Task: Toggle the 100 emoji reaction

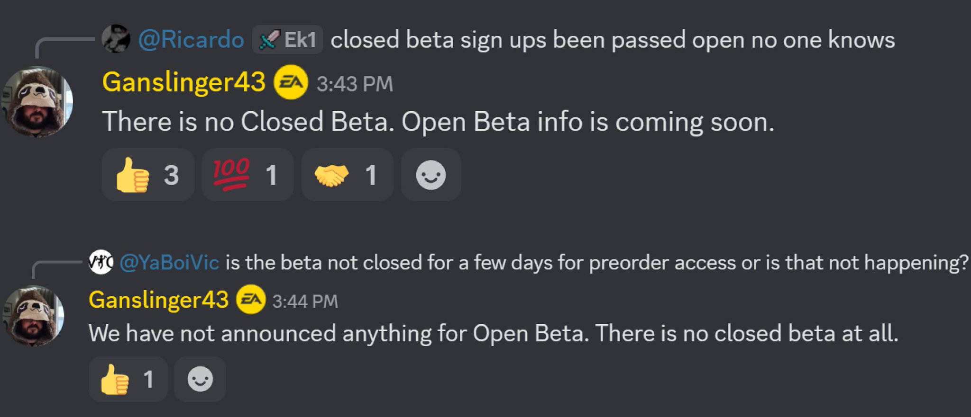Action: click(x=247, y=175)
